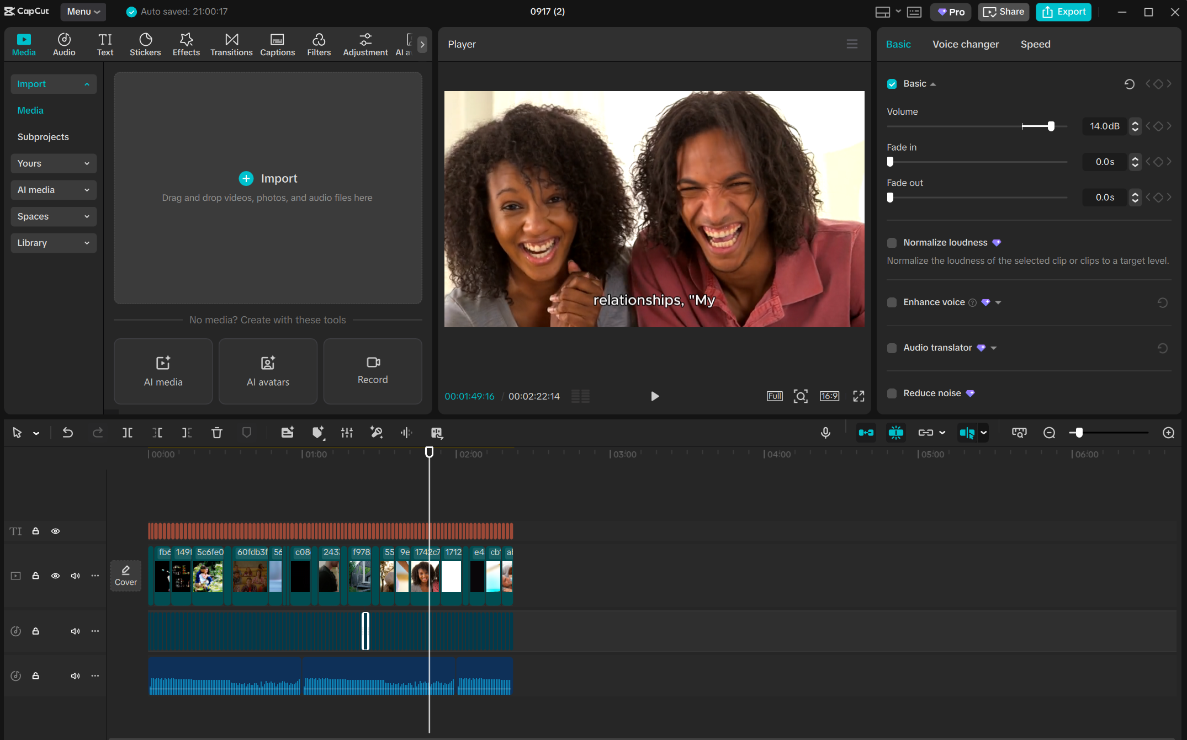Delete the selected clip with the trash icon

click(217, 433)
